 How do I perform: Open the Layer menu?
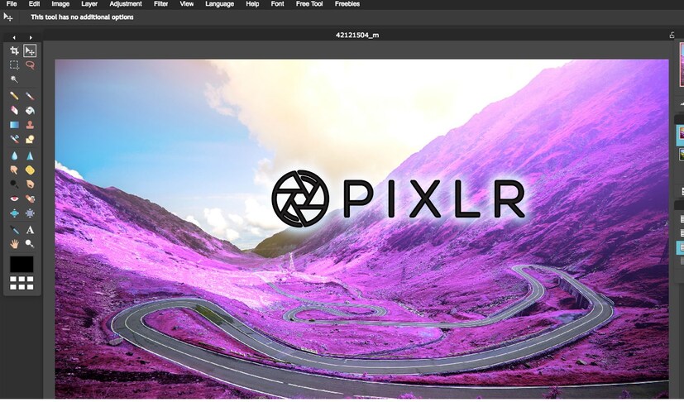[x=88, y=4]
